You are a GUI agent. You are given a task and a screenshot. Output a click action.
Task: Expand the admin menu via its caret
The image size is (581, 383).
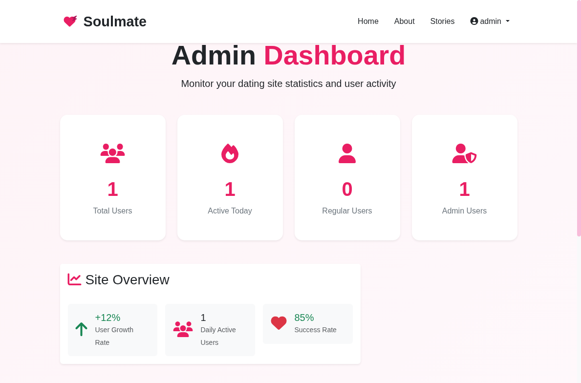coord(507,21)
